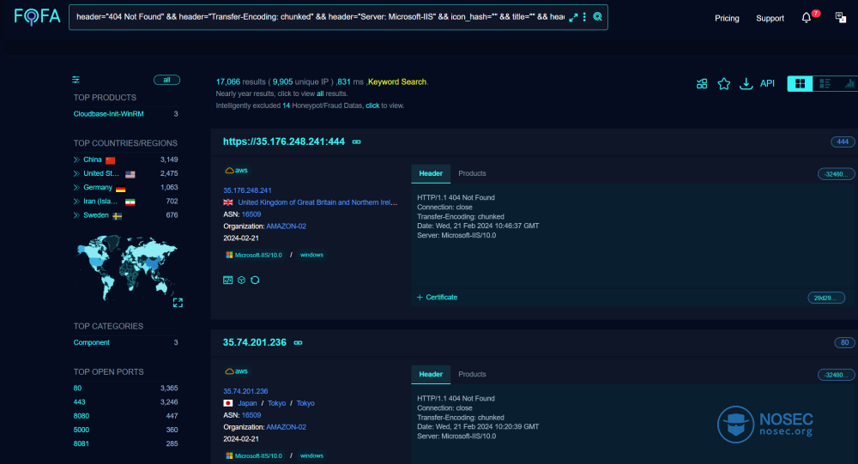Switch to card grid view
Screen dimensions: 858x464
pos(800,84)
